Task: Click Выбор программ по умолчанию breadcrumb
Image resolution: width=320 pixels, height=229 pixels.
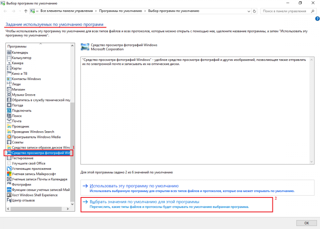Action: 174,11
